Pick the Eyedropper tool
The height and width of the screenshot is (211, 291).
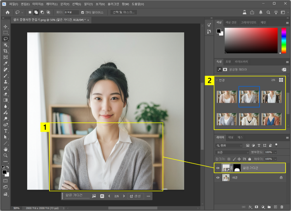click(5, 63)
